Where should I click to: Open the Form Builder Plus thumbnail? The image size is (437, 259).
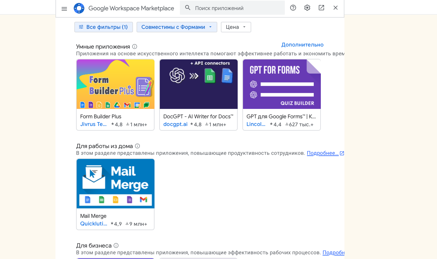coord(115,84)
